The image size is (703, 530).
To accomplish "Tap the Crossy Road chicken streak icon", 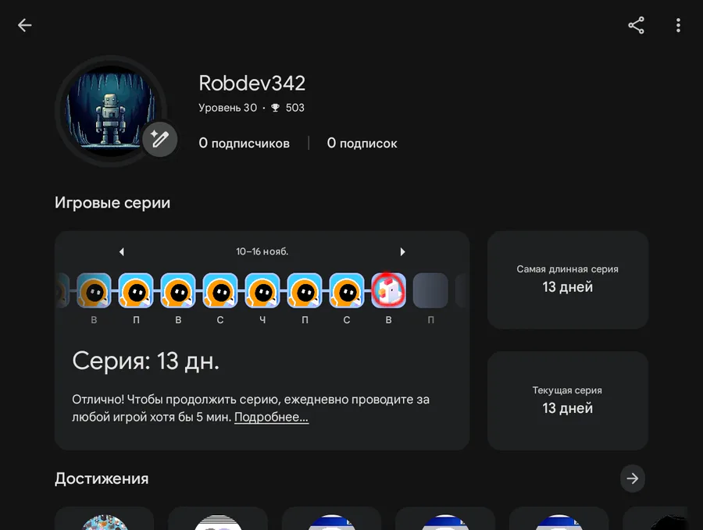I will (389, 290).
